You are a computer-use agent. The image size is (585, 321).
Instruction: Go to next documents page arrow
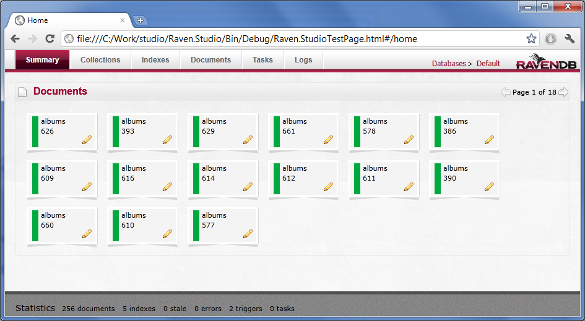[x=563, y=92]
